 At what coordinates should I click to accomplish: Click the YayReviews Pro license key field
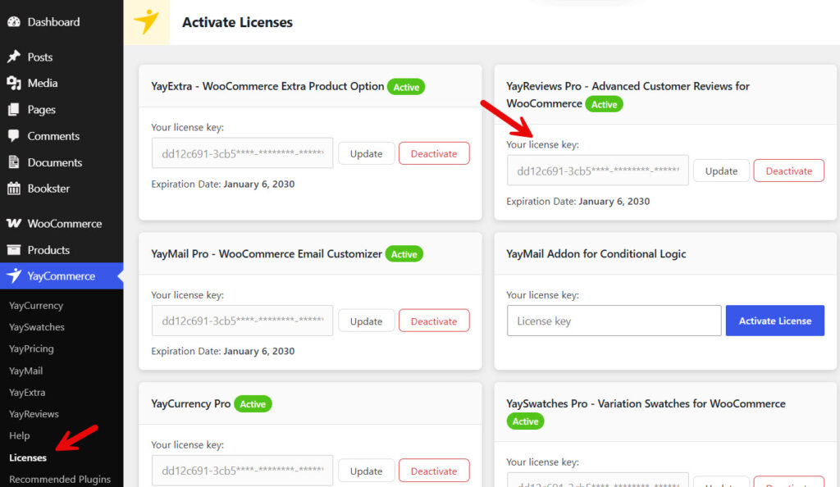597,171
